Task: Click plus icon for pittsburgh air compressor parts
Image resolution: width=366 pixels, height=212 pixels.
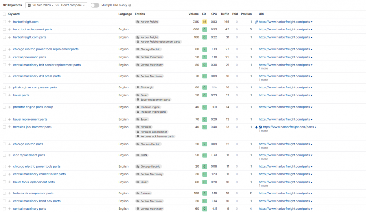Action: [x=10, y=87]
